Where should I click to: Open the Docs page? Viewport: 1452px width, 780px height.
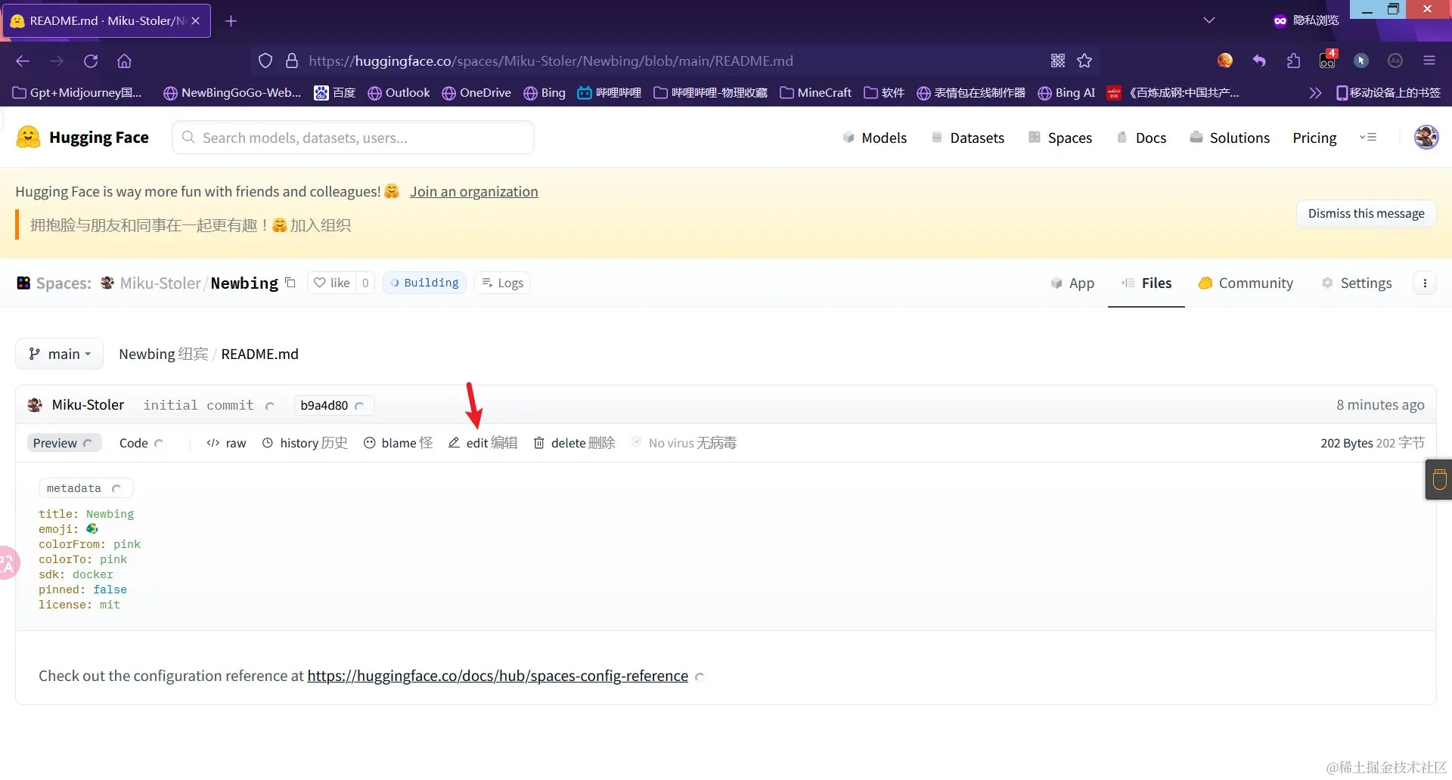pyautogui.click(x=1142, y=138)
